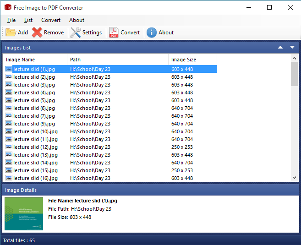
Task: Open the File menu
Action: [11, 20]
